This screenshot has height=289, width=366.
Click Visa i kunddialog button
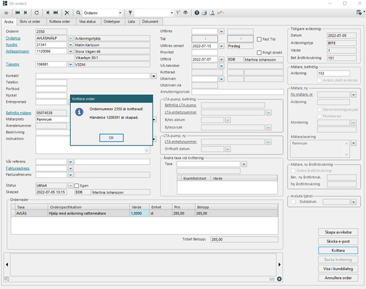point(338,268)
